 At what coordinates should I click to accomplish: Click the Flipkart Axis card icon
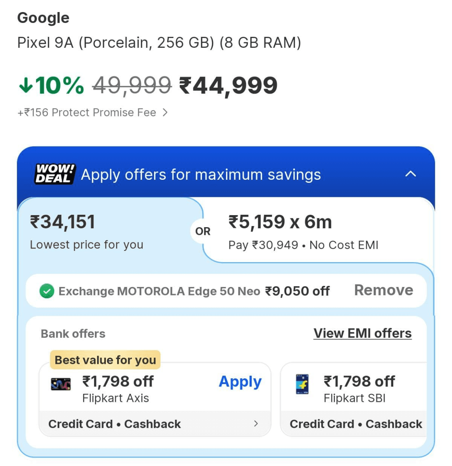(61, 384)
